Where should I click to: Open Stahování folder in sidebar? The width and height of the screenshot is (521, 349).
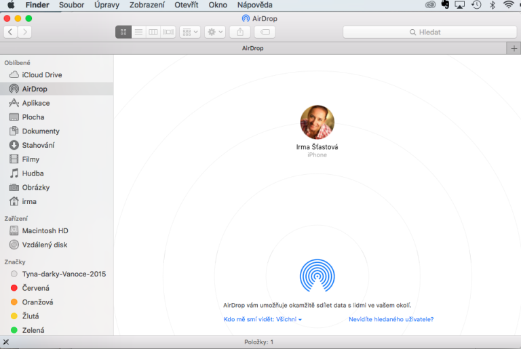[x=38, y=145]
